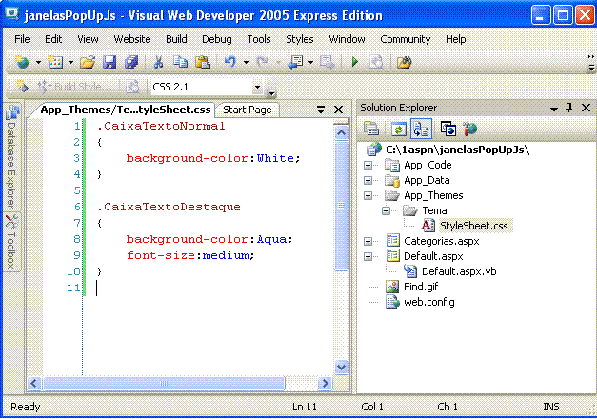This screenshot has width=597, height=419.
Task: Expand the App_Data folder node
Action: coord(368,180)
